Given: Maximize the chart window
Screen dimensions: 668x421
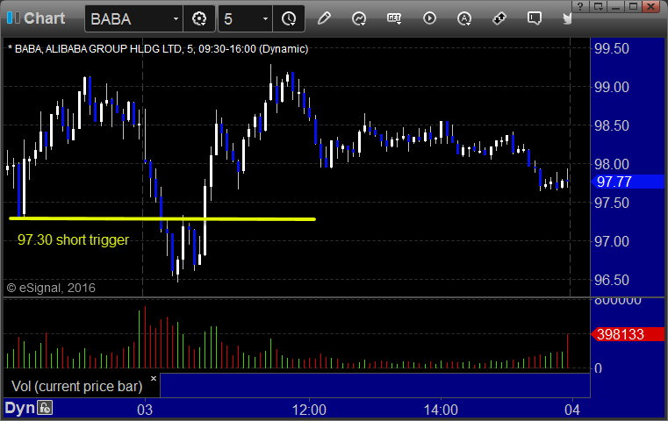Looking at the screenshot, I should pyautogui.click(x=633, y=6).
